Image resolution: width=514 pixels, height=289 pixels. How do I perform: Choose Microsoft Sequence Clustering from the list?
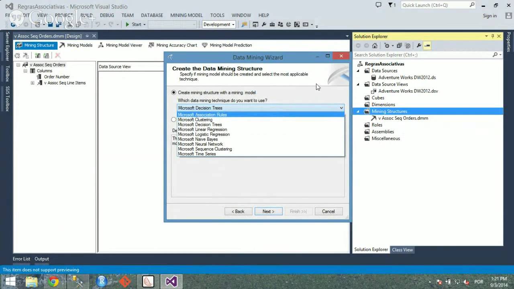pos(261,149)
